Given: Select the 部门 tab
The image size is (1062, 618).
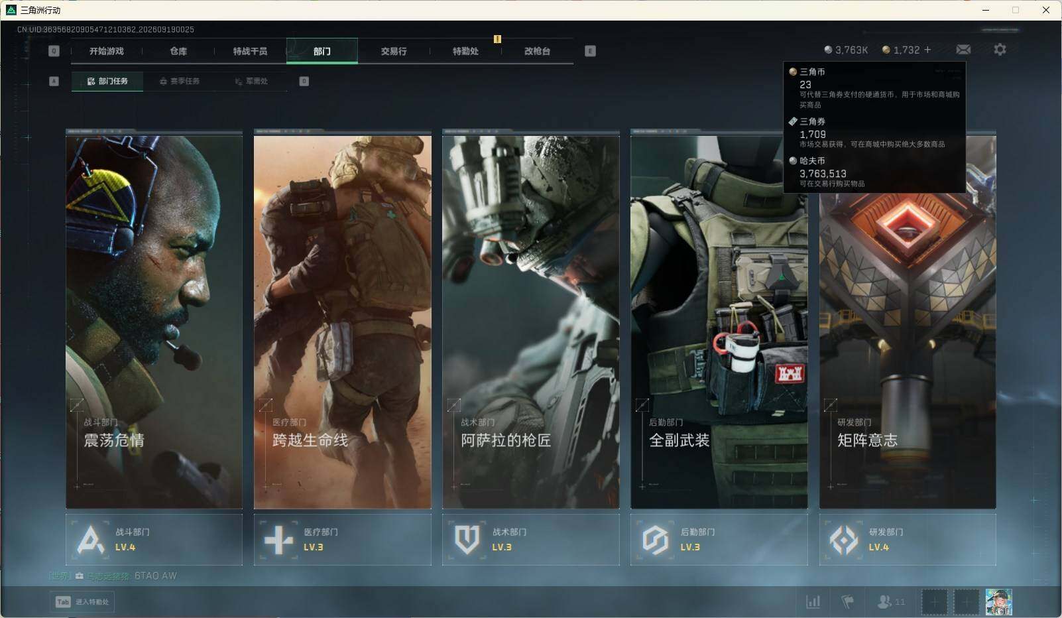Looking at the screenshot, I should coord(322,51).
